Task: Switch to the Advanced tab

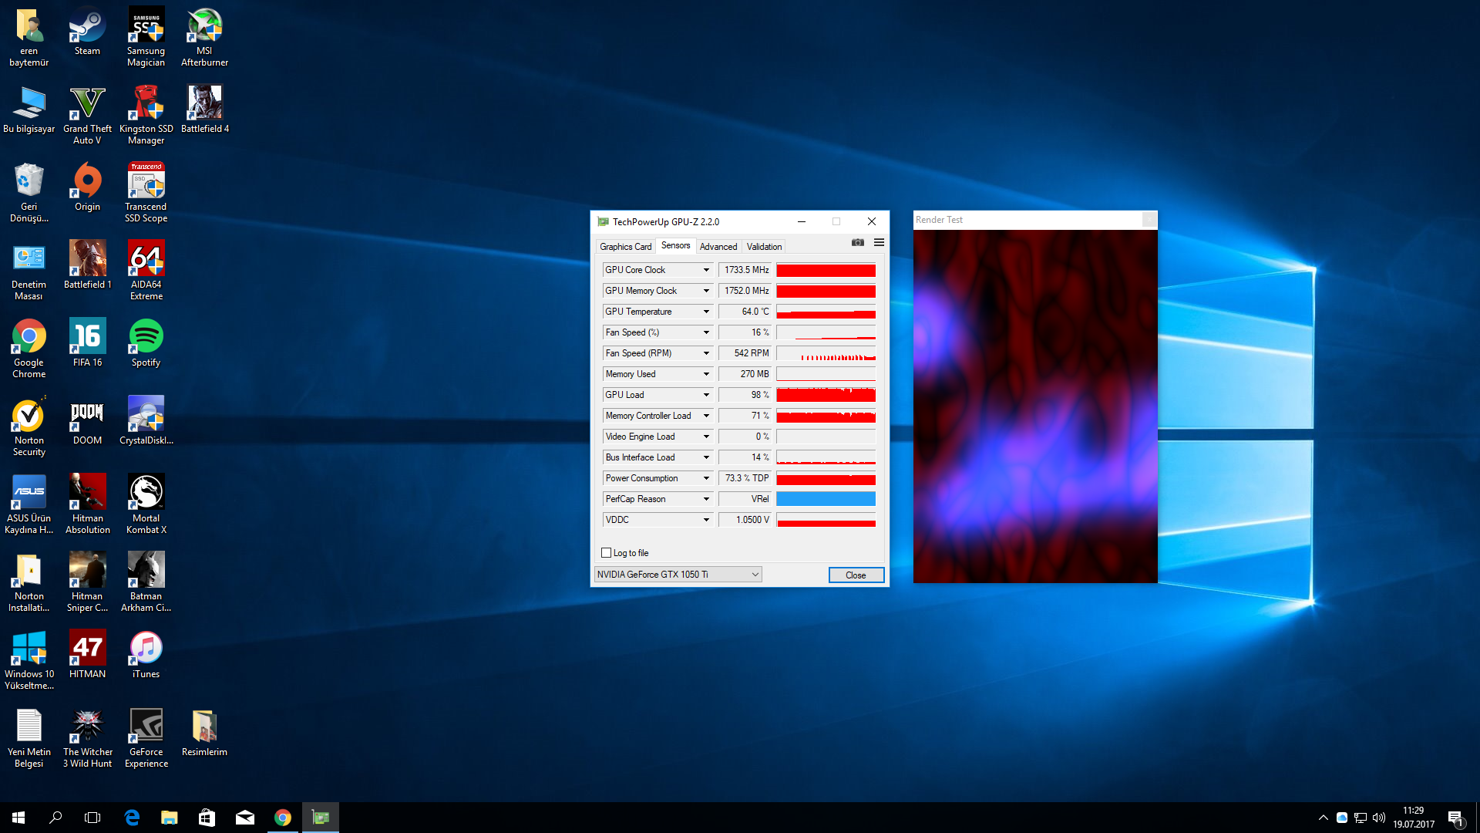Action: pyautogui.click(x=718, y=247)
